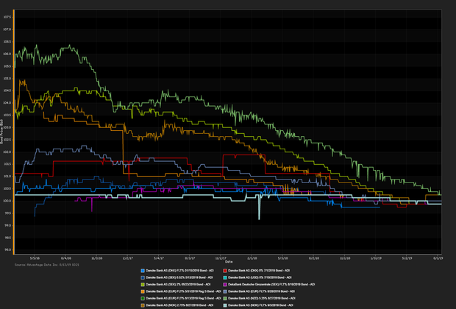Image resolution: width=456 pixels, height=309 pixels.
Task: Click the 100.0 price tick label
Action: [7, 201]
